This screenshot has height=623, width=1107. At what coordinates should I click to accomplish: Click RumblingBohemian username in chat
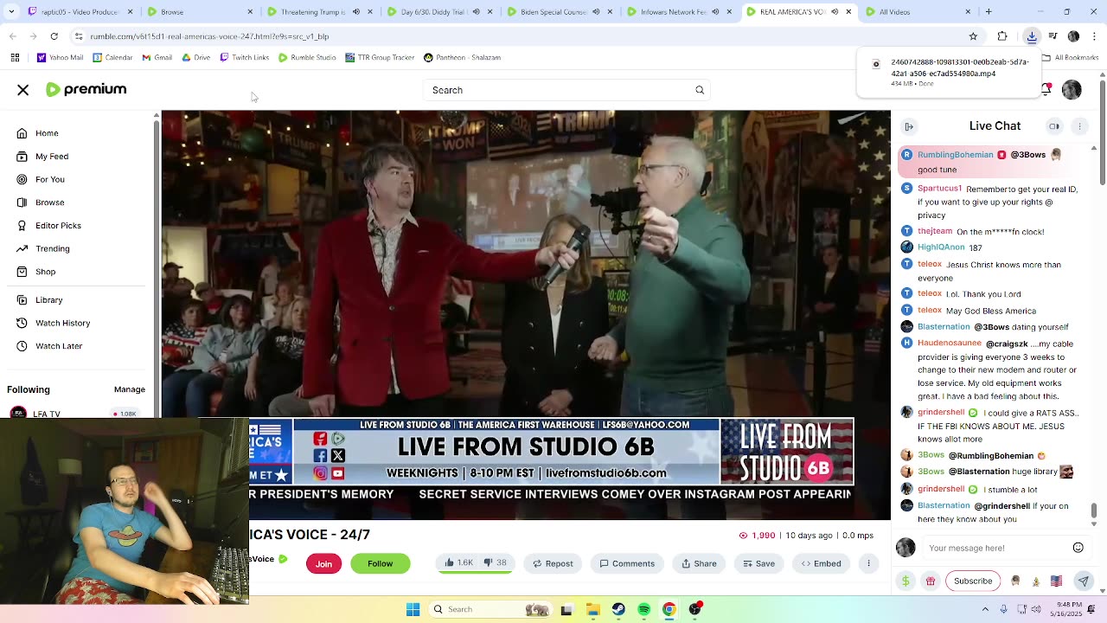point(956,155)
